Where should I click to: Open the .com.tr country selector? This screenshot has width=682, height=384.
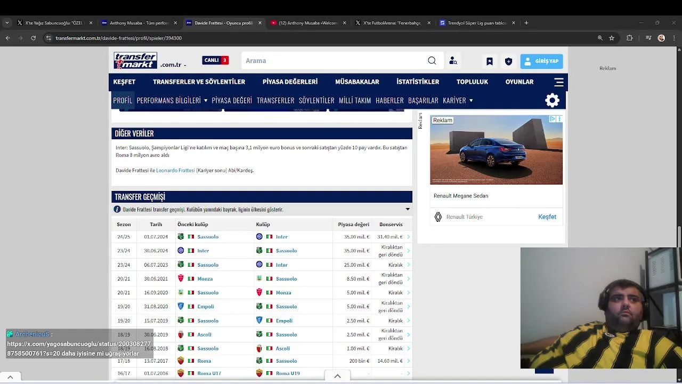point(174,65)
